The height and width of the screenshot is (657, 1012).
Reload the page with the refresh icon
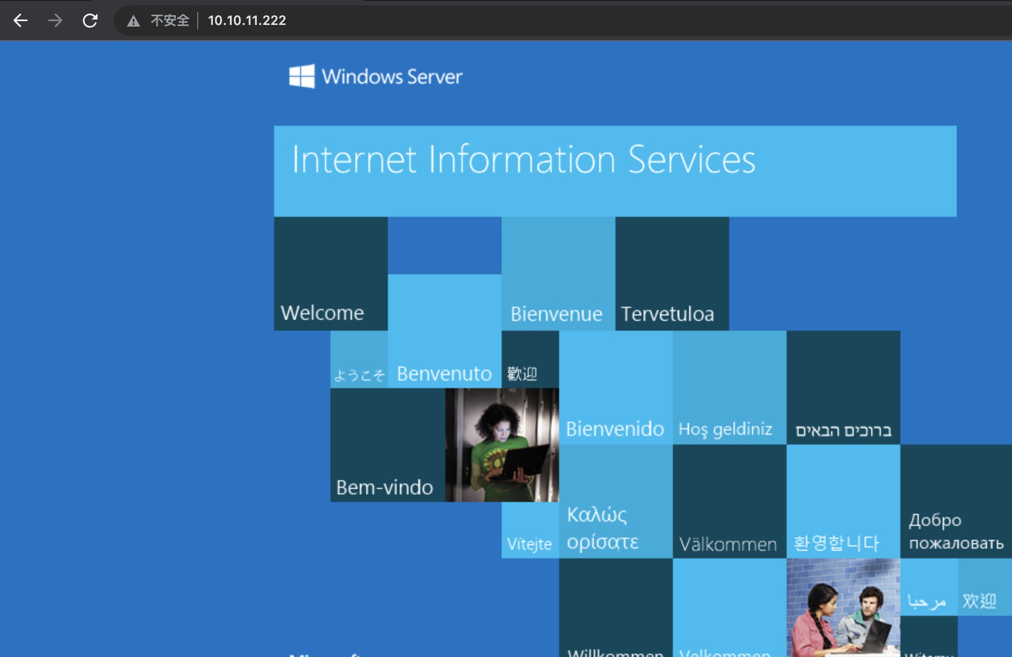[x=90, y=21]
